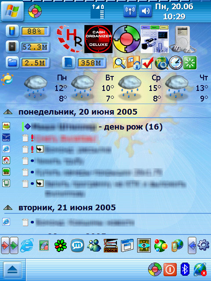
Task: Open the iPod music player icon
Action: click(x=183, y=39)
